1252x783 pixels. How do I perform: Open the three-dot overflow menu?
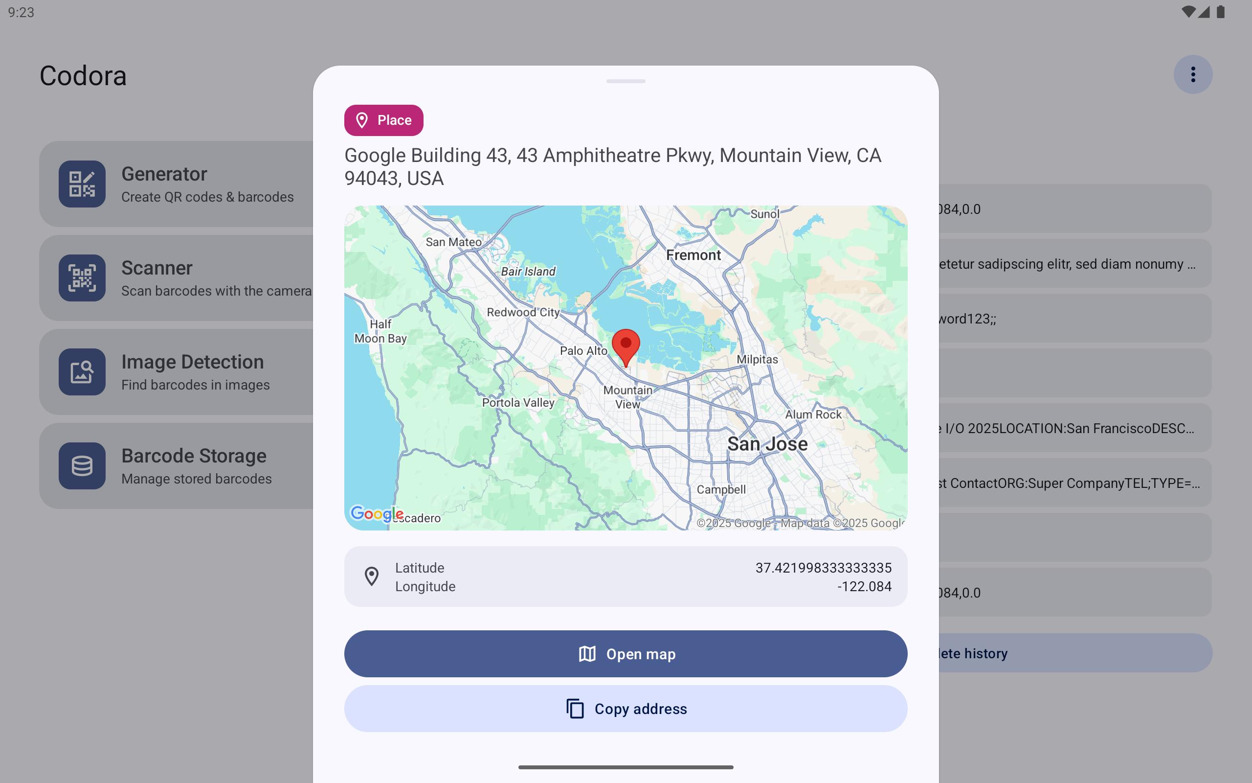1192,74
